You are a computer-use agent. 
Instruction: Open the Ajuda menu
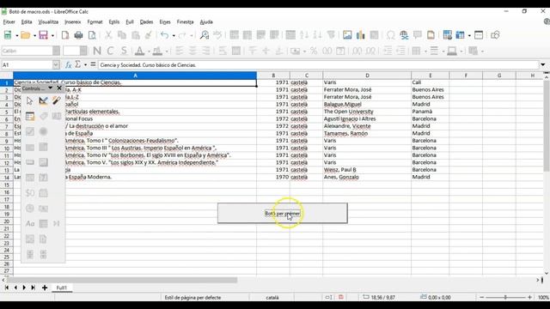[x=206, y=21]
